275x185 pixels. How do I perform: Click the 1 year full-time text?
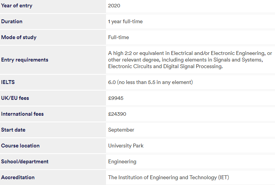(x=125, y=21)
